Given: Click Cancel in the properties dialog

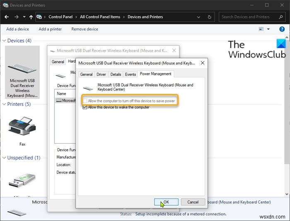Looking at the screenshot, I should pyautogui.click(x=193, y=202).
